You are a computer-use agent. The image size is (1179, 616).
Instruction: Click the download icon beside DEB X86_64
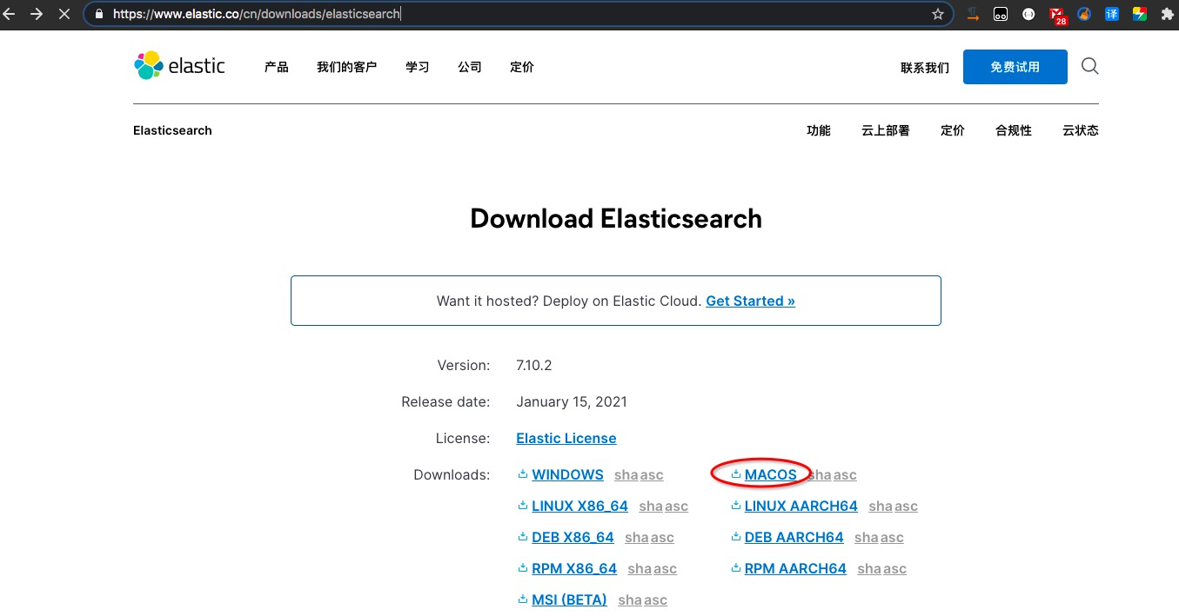click(x=523, y=537)
